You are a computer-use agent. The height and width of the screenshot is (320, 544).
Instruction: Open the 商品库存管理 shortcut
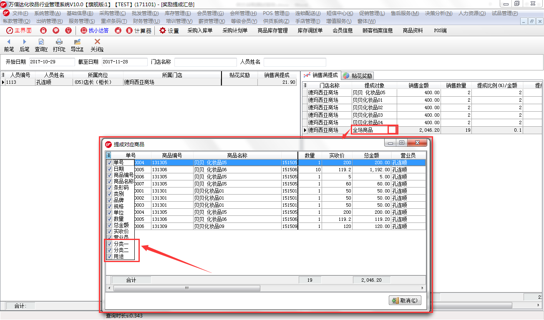273,30
